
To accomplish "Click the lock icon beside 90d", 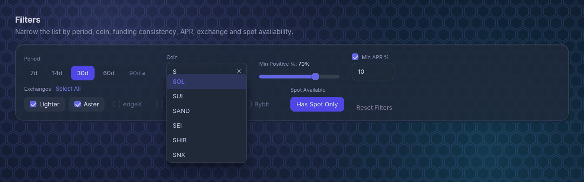I will tap(144, 73).
